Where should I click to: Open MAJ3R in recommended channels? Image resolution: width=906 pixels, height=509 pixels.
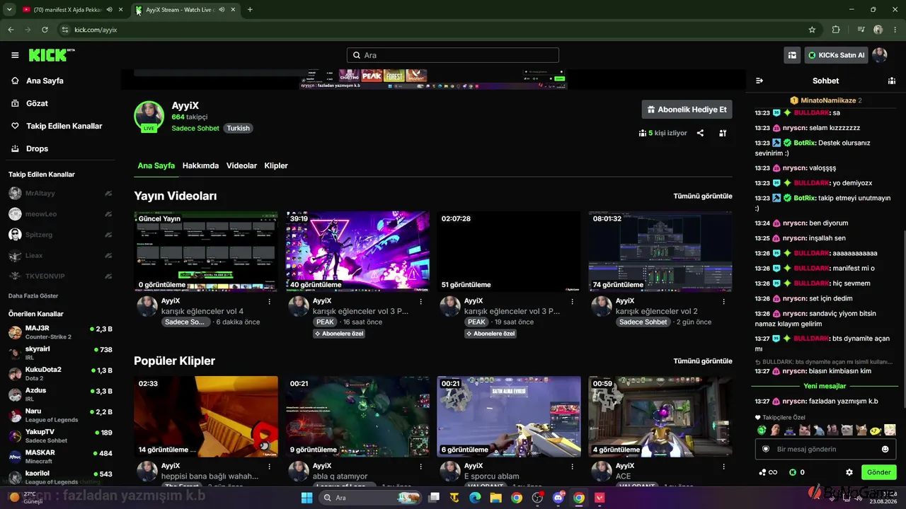tap(60, 332)
